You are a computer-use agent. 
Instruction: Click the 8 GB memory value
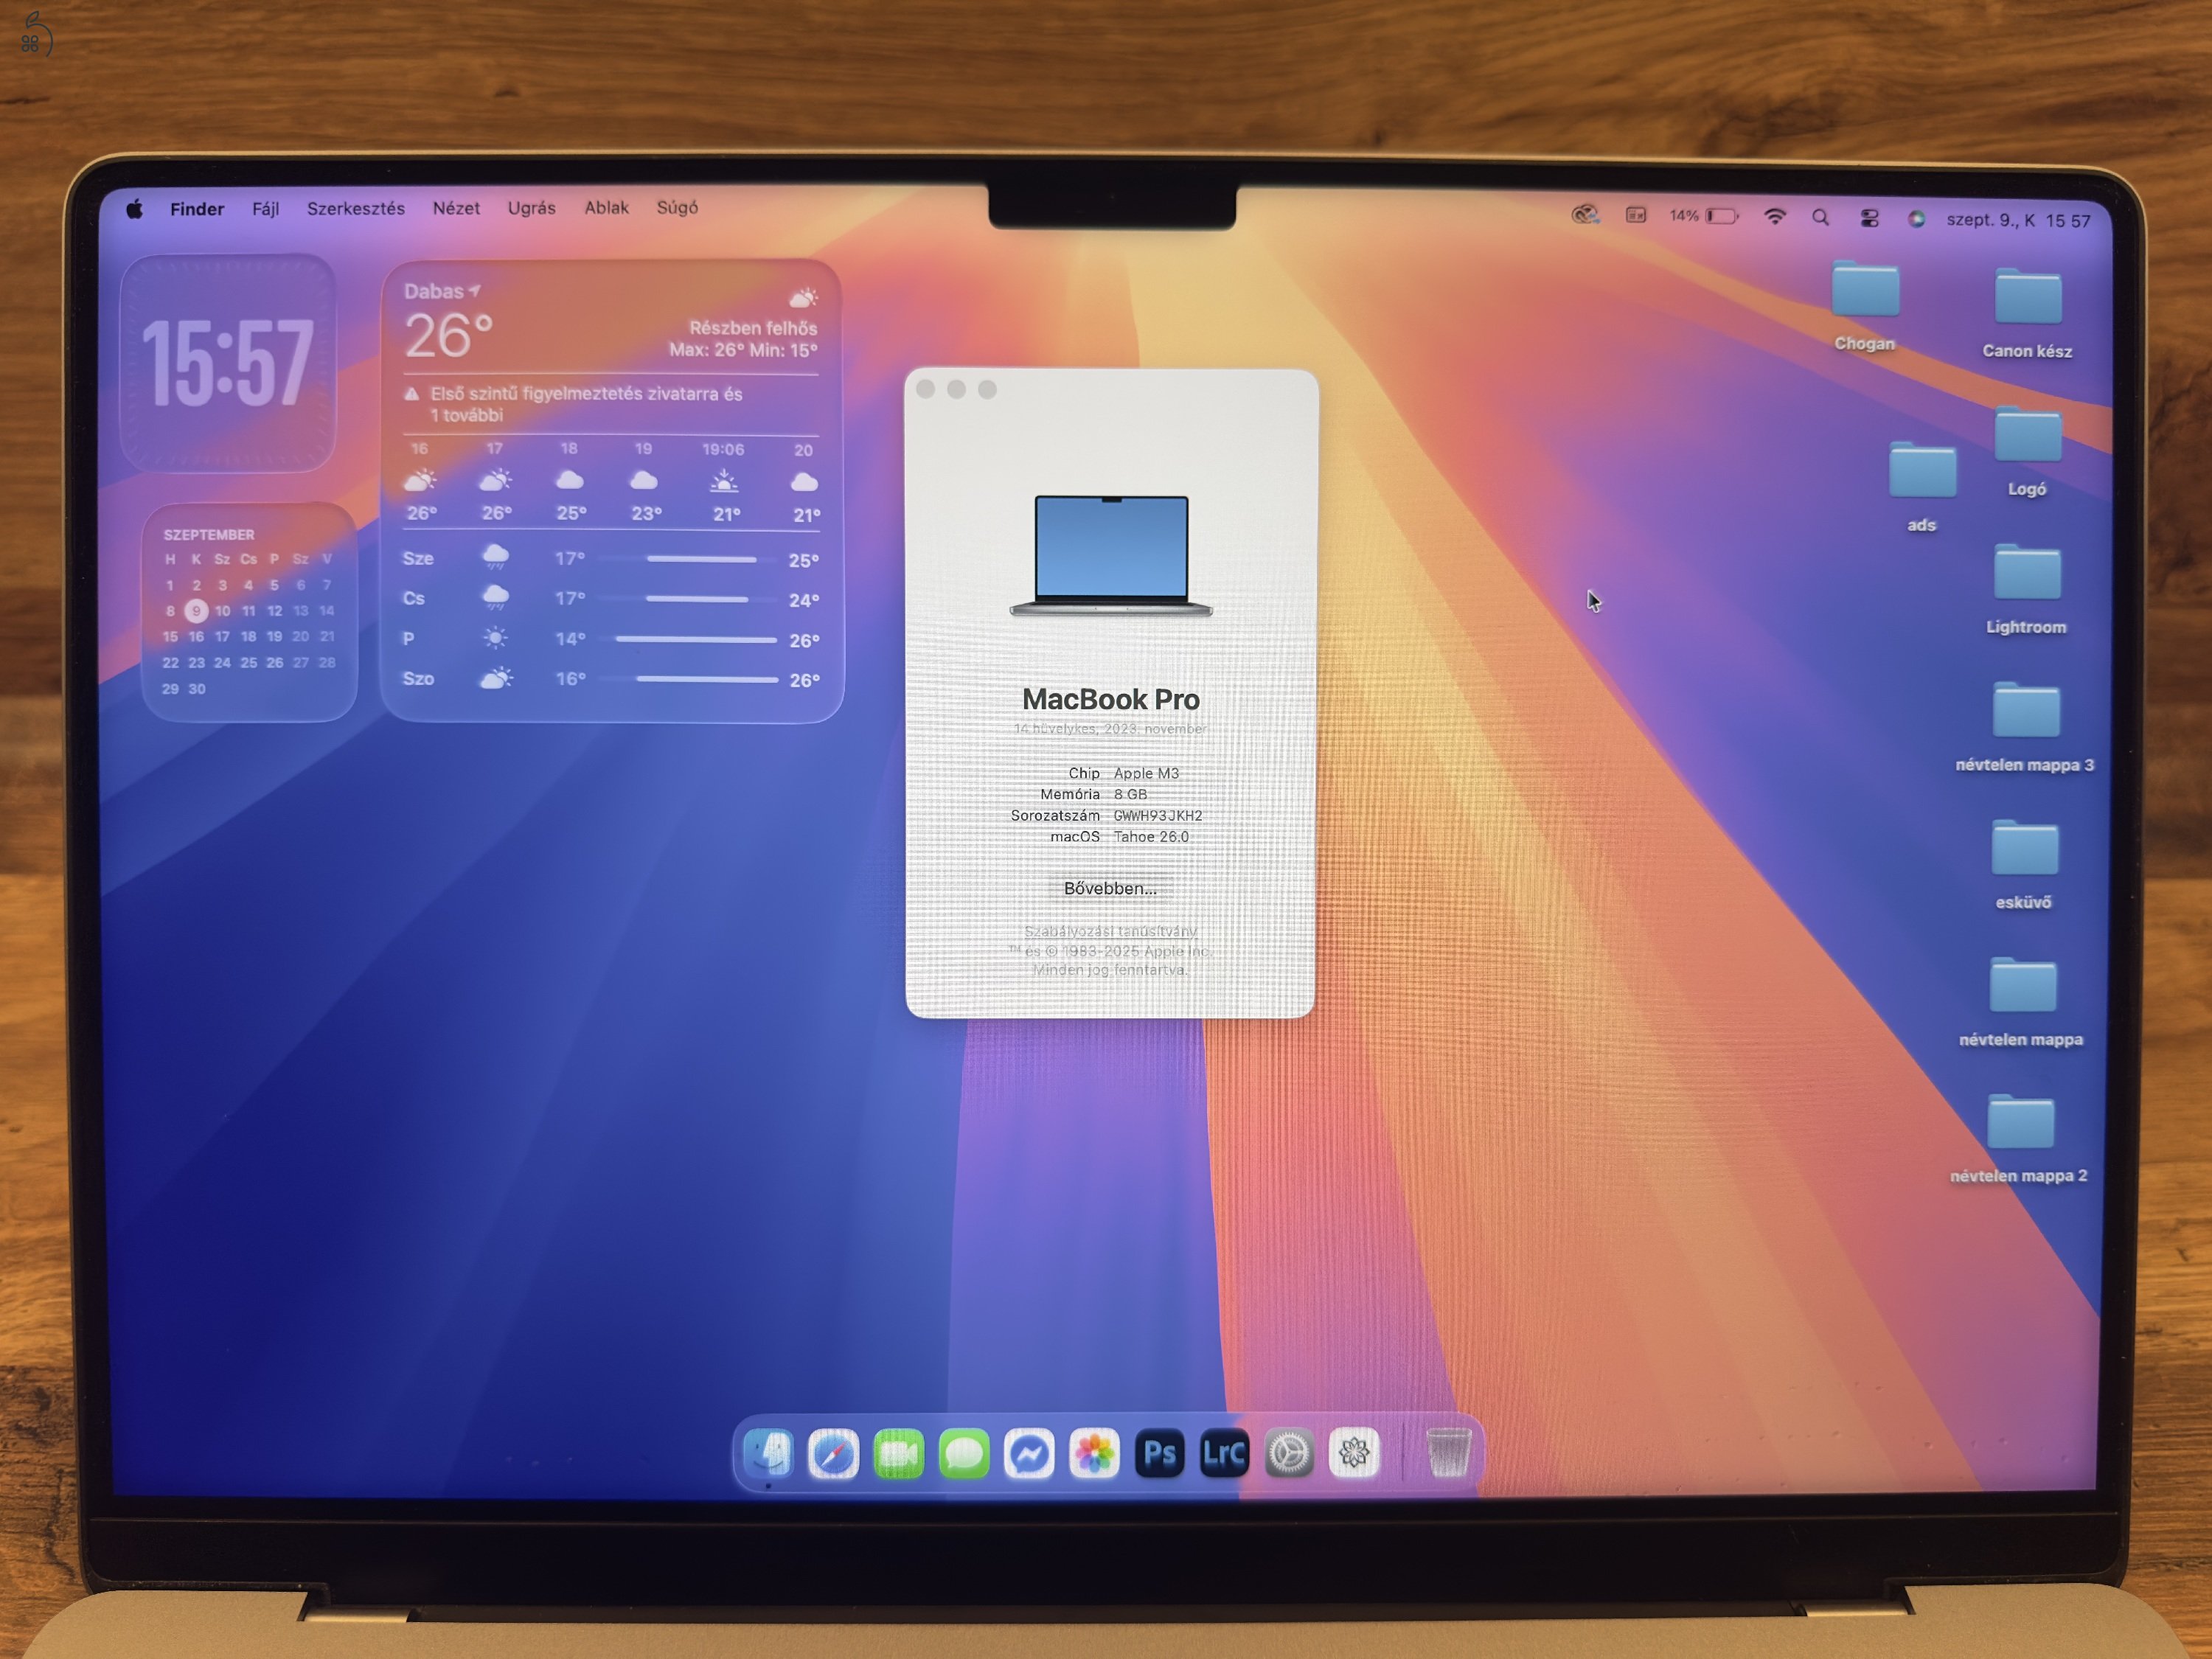tap(1130, 794)
